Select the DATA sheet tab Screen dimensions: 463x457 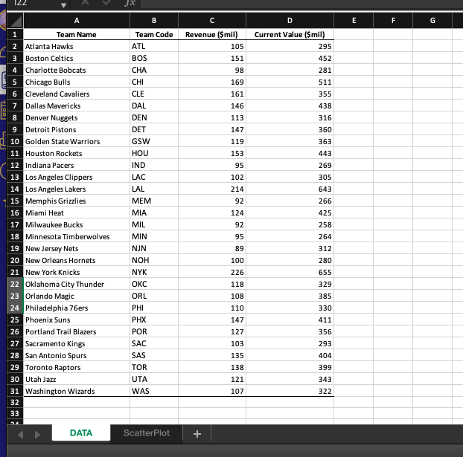point(81,432)
